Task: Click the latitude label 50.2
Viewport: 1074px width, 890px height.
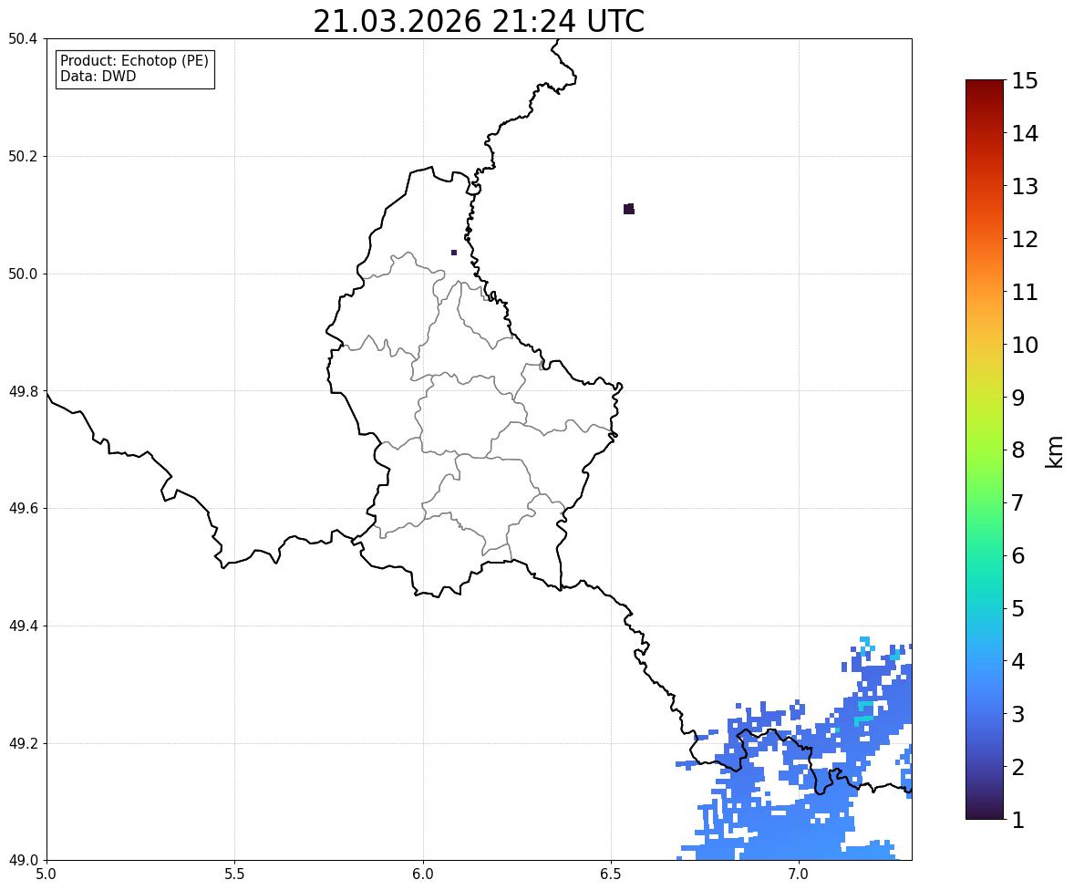Action: 23,156
